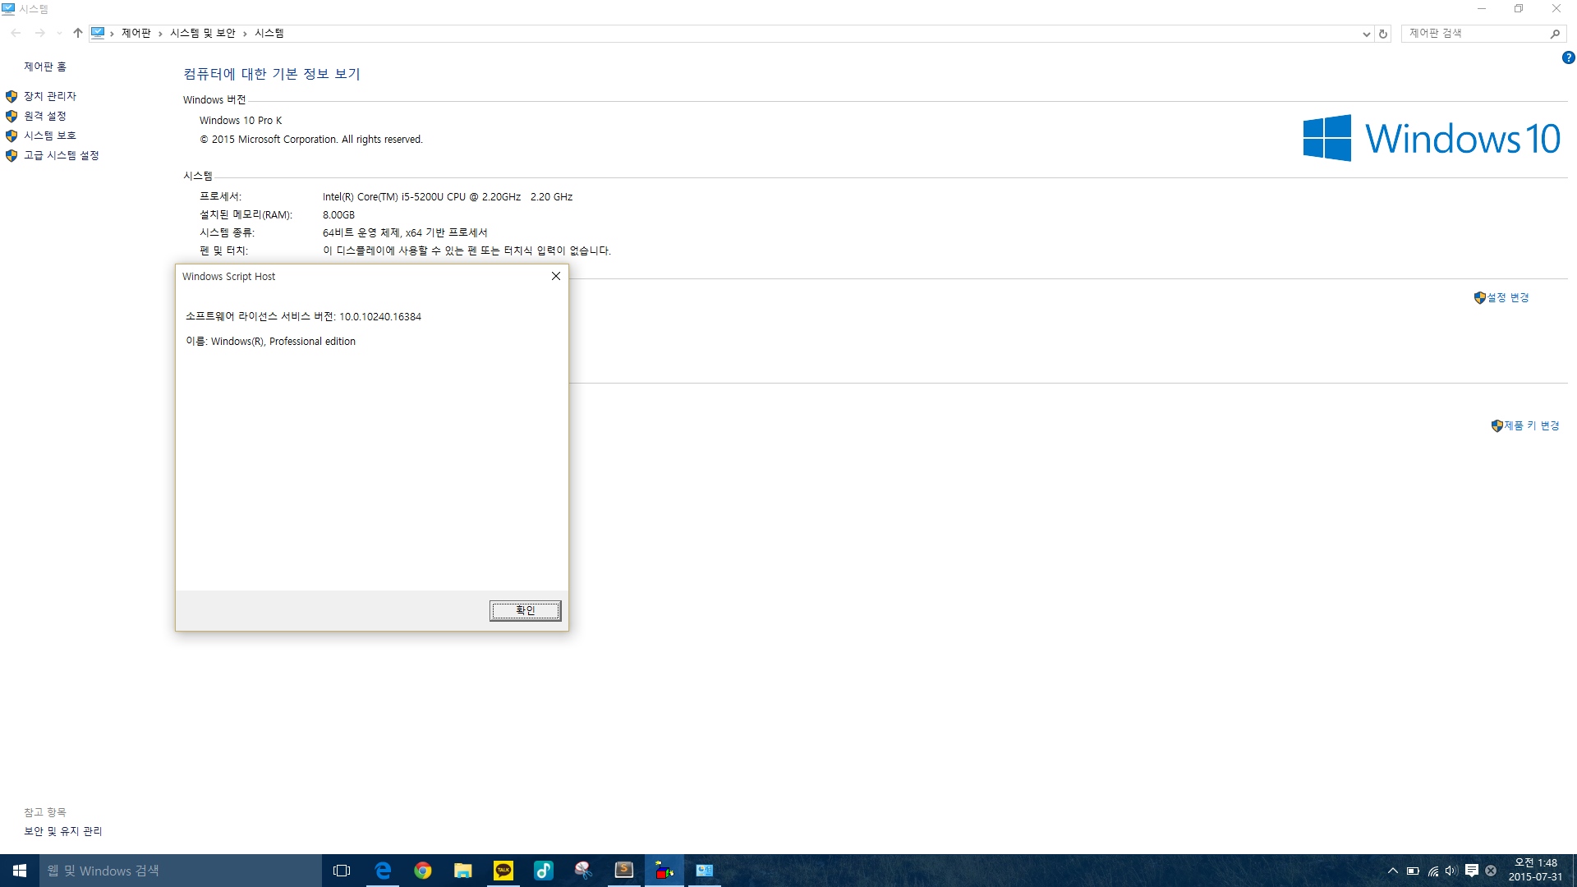Open the Snipping Tool on taskbar
Image resolution: width=1577 pixels, height=887 pixels.
(x=584, y=871)
